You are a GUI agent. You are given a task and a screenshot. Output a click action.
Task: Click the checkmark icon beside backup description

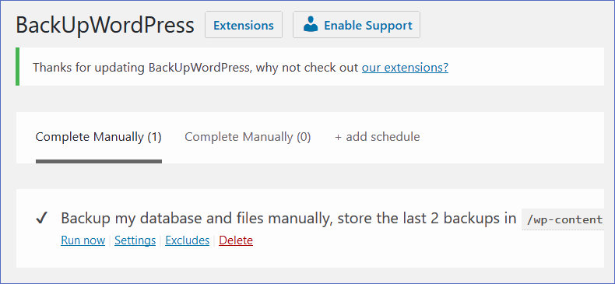tap(41, 219)
